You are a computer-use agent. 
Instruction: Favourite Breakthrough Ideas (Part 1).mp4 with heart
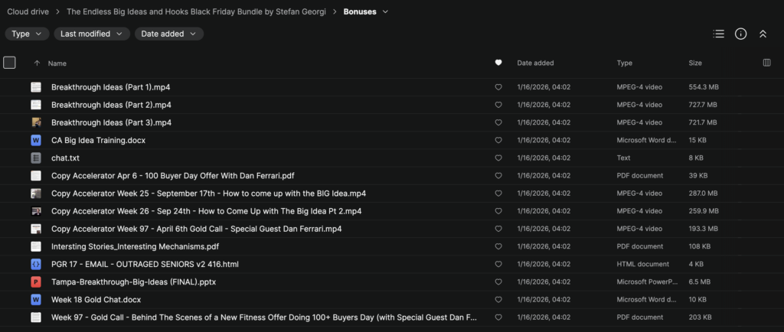coord(498,87)
